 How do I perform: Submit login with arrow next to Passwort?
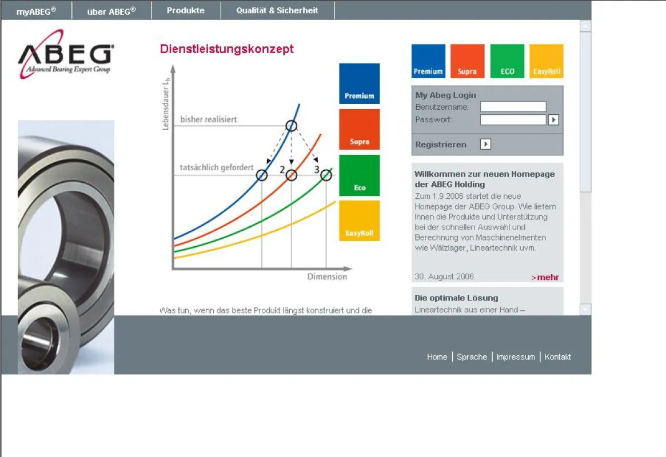click(x=553, y=120)
